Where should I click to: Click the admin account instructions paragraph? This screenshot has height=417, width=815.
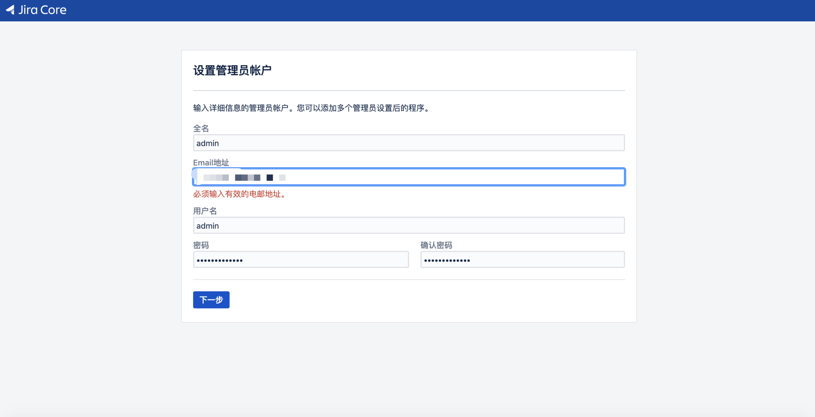311,108
